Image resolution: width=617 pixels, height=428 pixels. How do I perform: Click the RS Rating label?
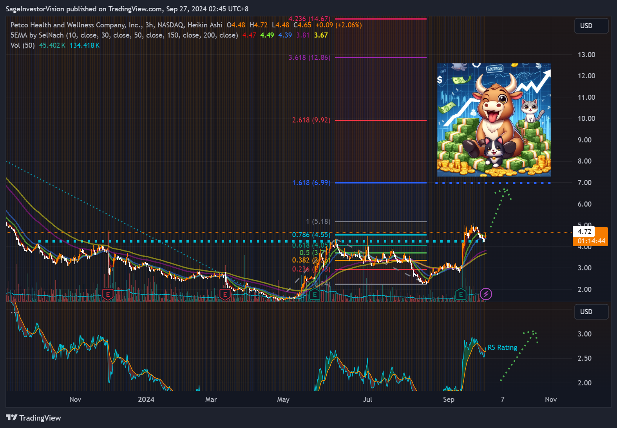(x=502, y=347)
